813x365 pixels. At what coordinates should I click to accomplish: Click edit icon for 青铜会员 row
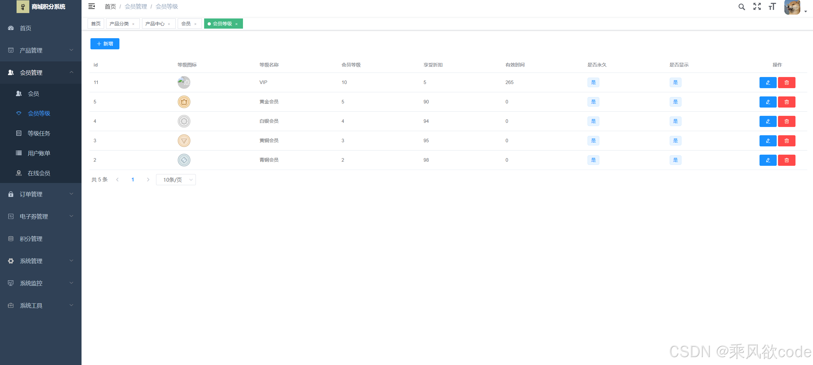click(768, 160)
